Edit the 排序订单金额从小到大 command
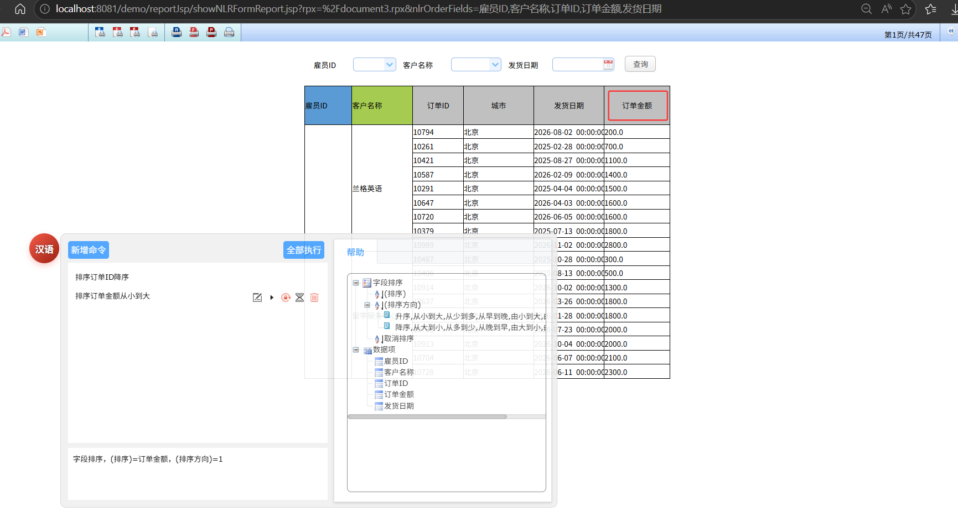The image size is (958, 522). click(x=257, y=297)
